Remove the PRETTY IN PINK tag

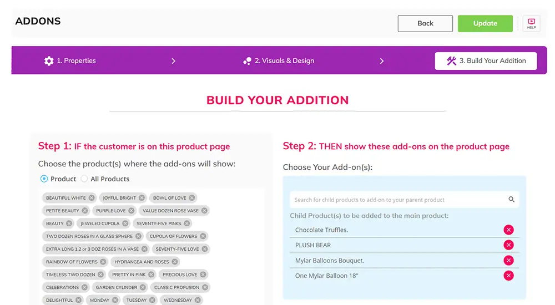(x=151, y=274)
